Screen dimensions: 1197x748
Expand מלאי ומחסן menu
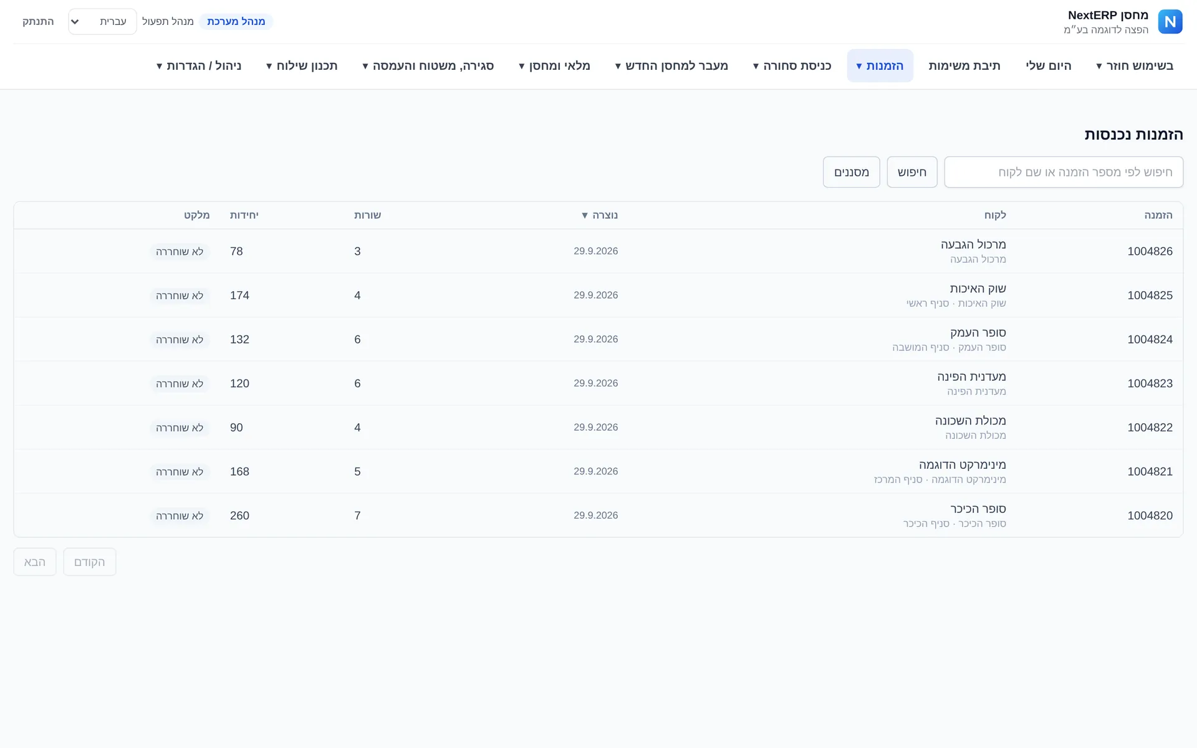coord(554,65)
